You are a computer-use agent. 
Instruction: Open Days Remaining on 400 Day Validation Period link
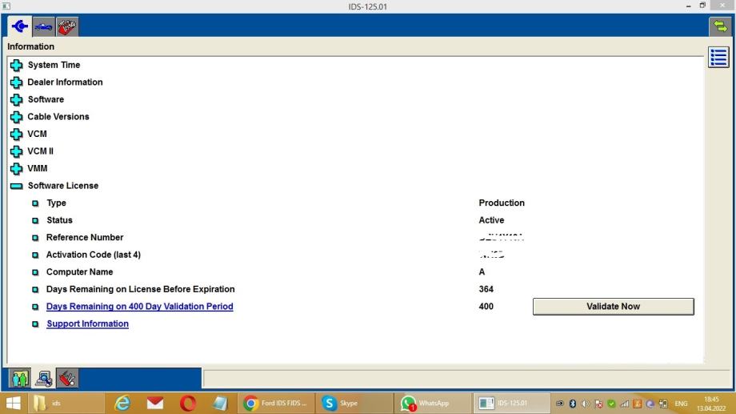139,307
